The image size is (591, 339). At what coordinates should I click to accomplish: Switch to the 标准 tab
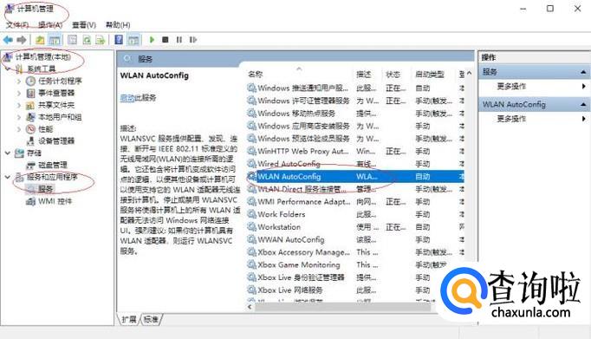point(151,319)
